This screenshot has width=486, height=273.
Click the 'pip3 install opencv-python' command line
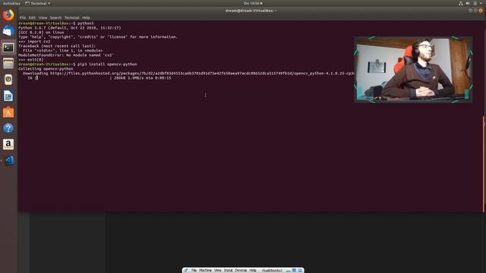[x=107, y=64]
